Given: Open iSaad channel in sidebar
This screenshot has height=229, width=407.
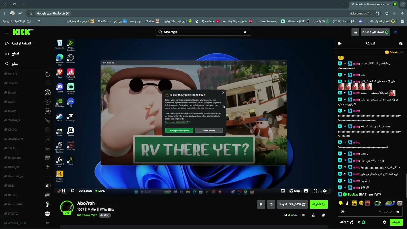Looking at the screenshot, I should click(x=27, y=93).
